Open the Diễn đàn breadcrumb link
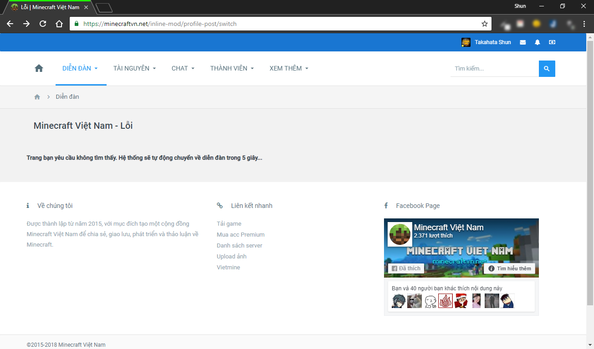Image resolution: width=594 pixels, height=349 pixels. 67,97
